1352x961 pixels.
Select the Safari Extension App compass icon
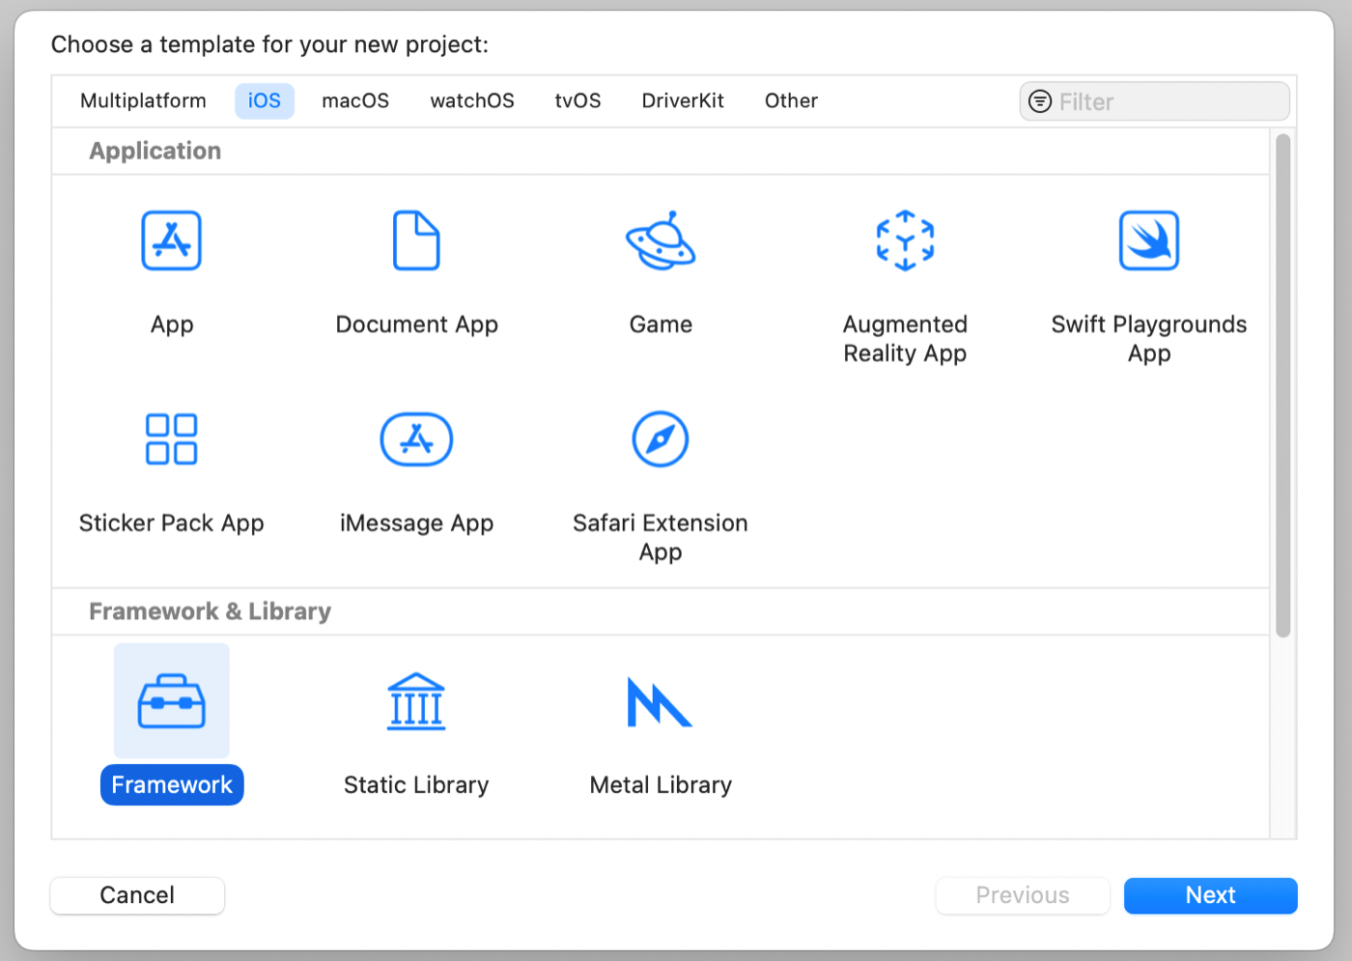(661, 439)
